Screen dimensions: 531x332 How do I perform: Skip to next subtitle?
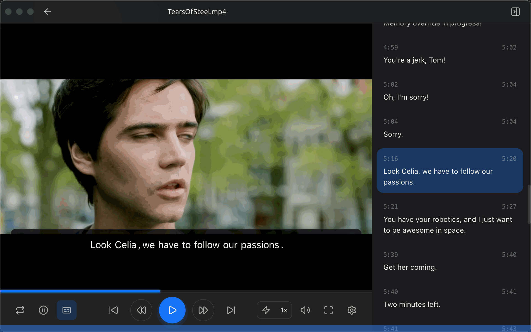231,310
